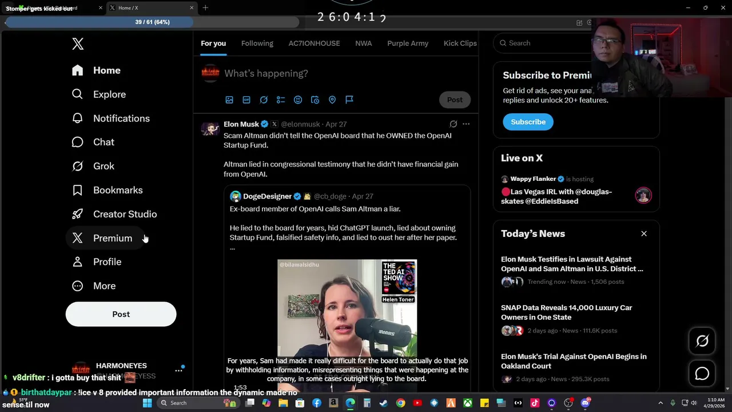Open Bookmarks from the sidebar

[x=107, y=190]
